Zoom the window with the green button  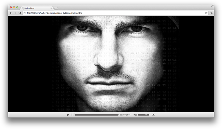[17, 8]
